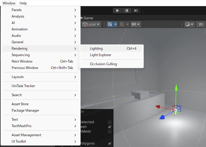Expand the TextMeshPro submenu
Screen dimensions: 206x147
[x=40, y=126]
